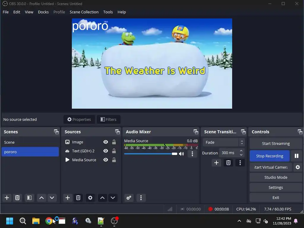Adjust Media Source volume slider
This screenshot has width=304, height=228.
point(151,154)
